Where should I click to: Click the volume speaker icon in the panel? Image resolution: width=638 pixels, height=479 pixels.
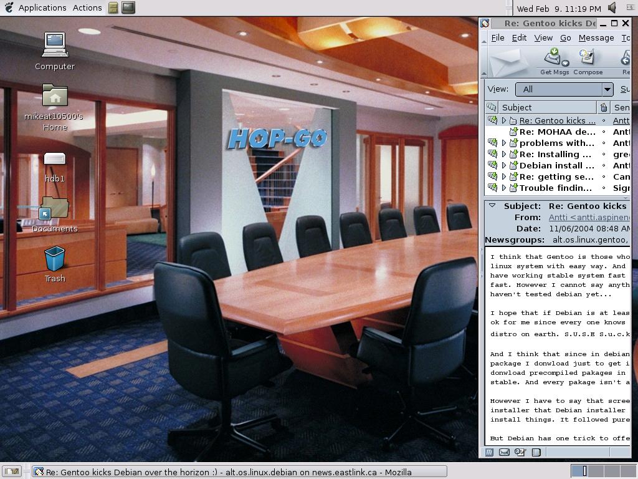612,7
